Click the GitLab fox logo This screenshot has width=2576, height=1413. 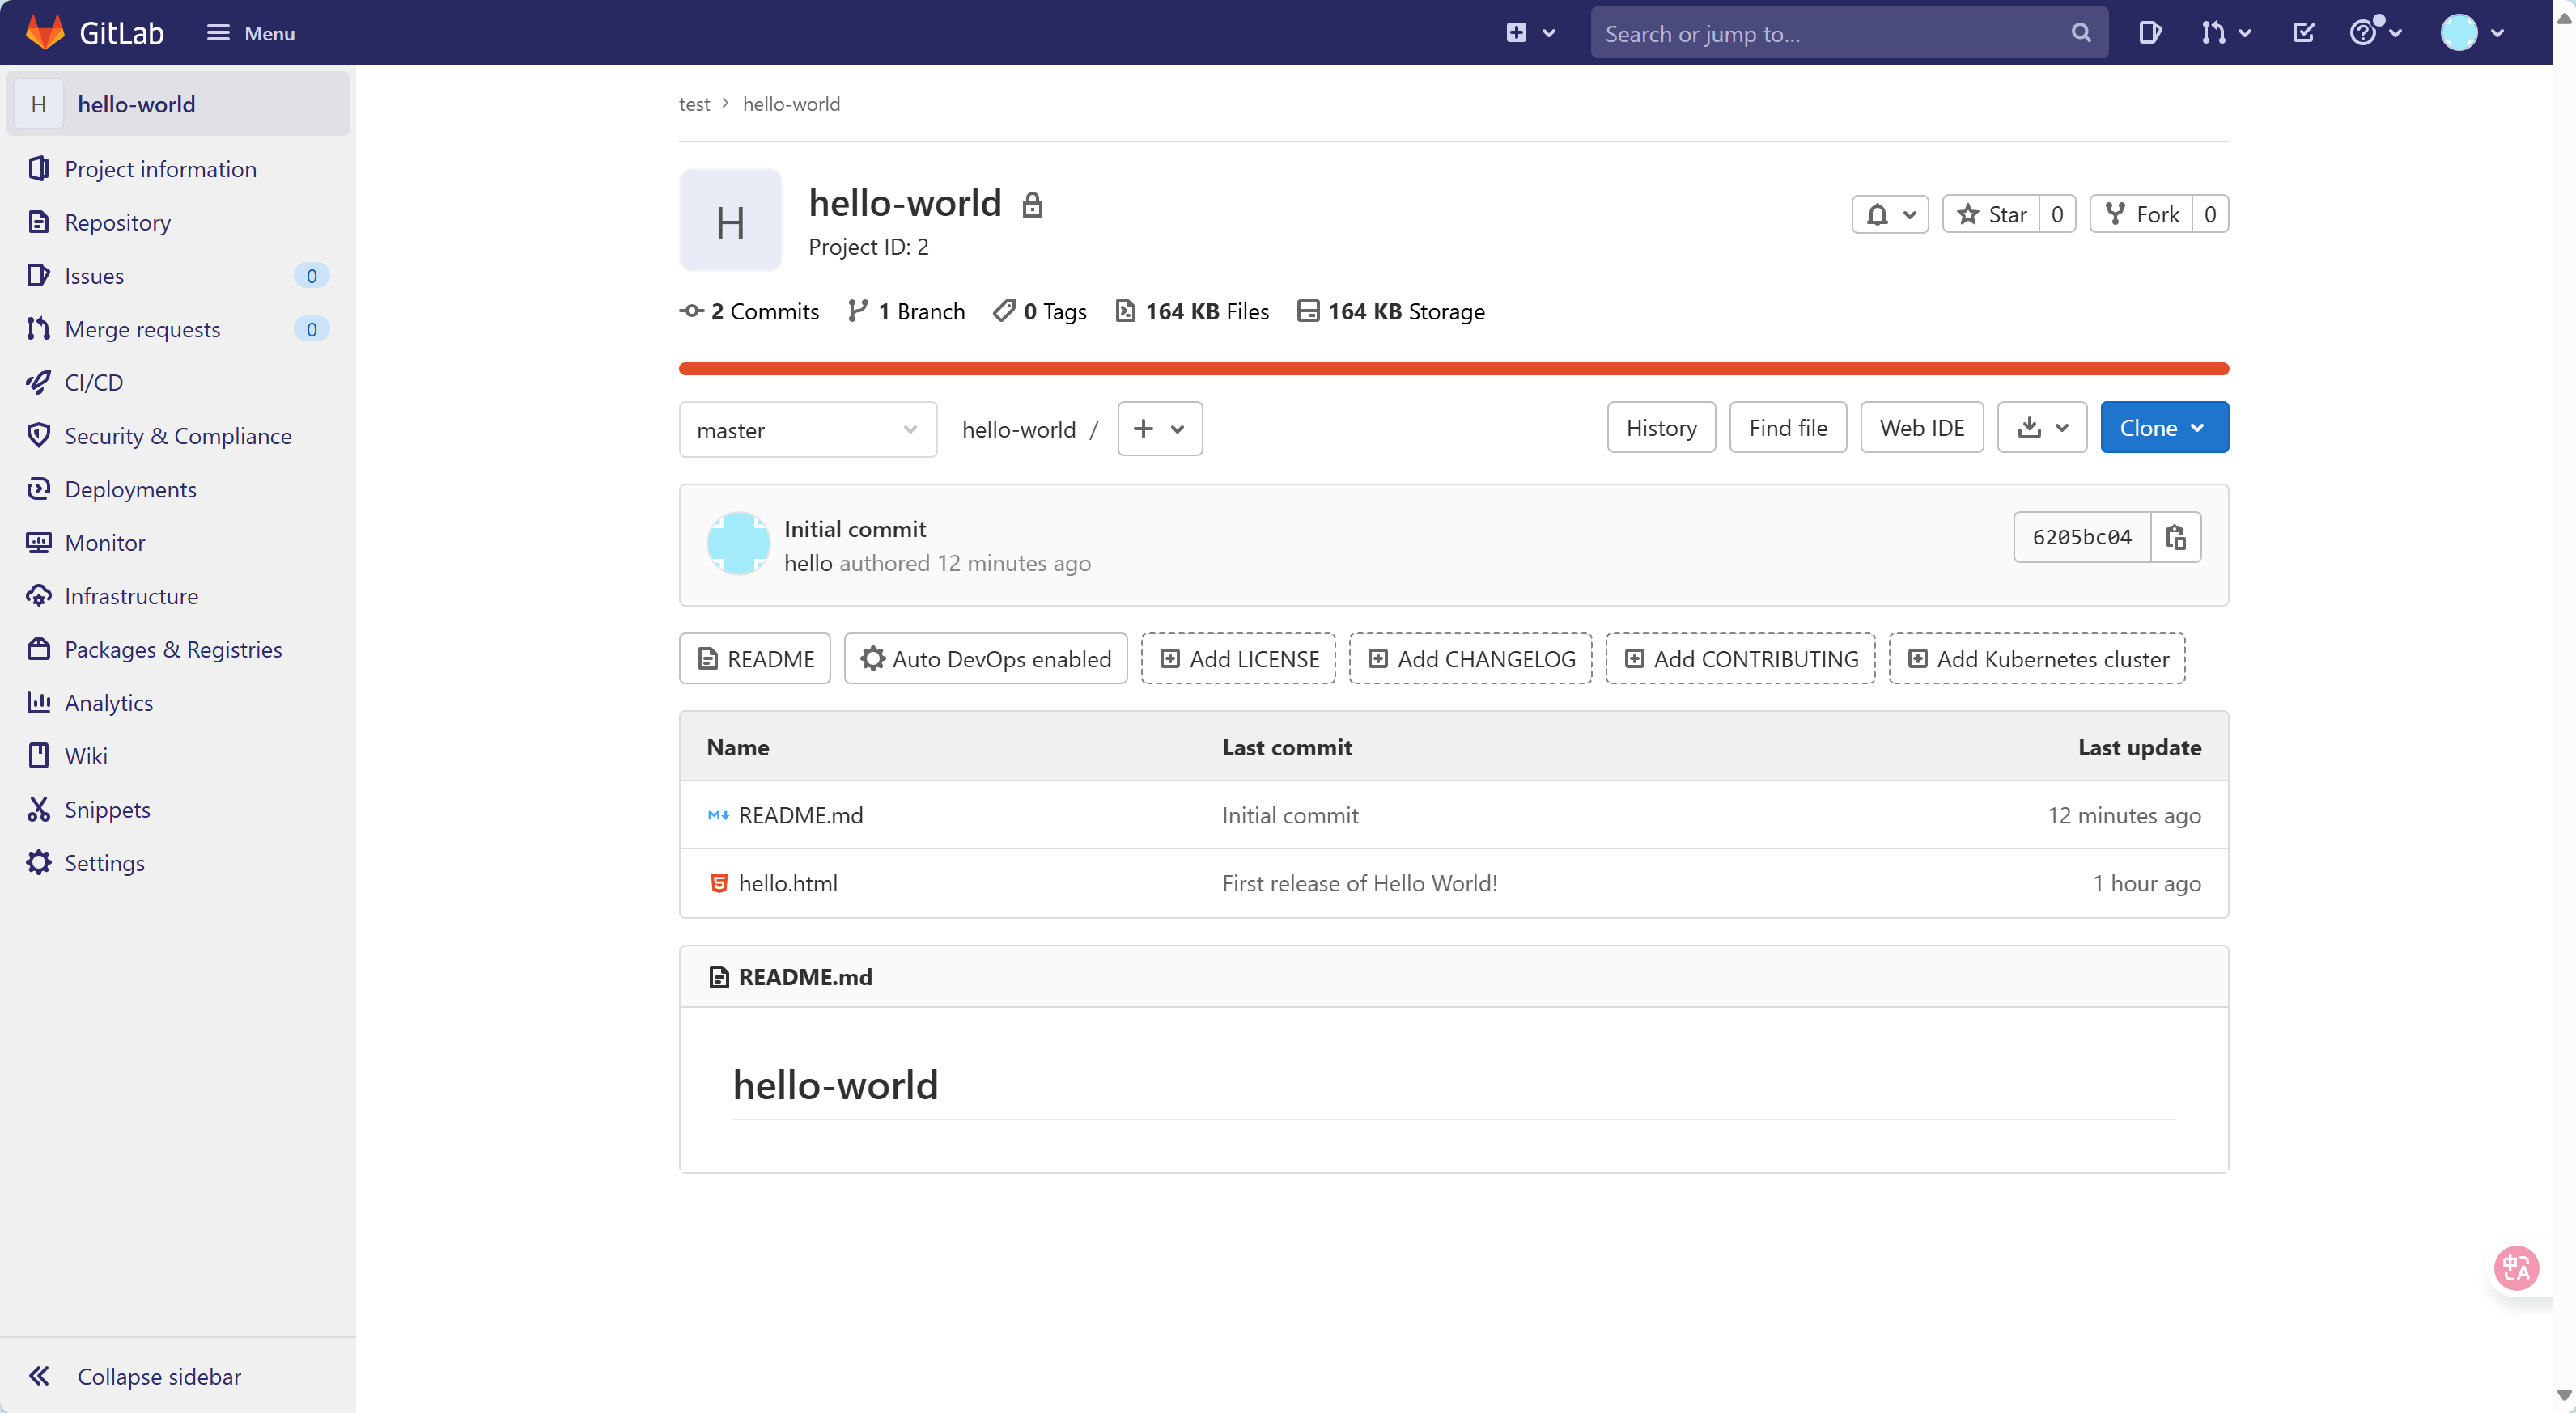pyautogui.click(x=45, y=32)
